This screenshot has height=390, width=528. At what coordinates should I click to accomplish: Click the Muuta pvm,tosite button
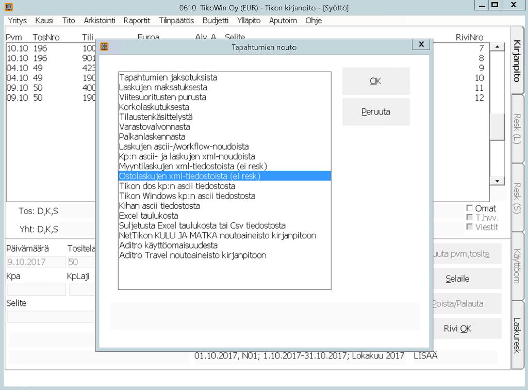click(x=467, y=254)
